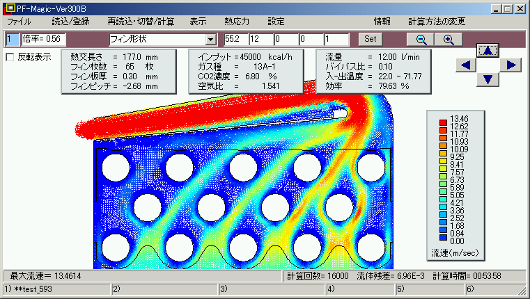The height and width of the screenshot is (299, 530).
Task: Select the empty 5) status slot
Action: point(430,289)
